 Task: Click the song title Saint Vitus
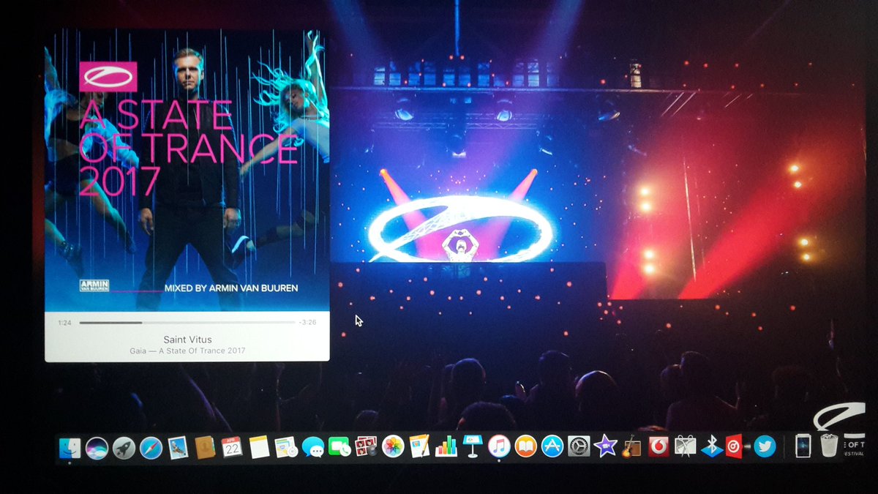(187, 340)
